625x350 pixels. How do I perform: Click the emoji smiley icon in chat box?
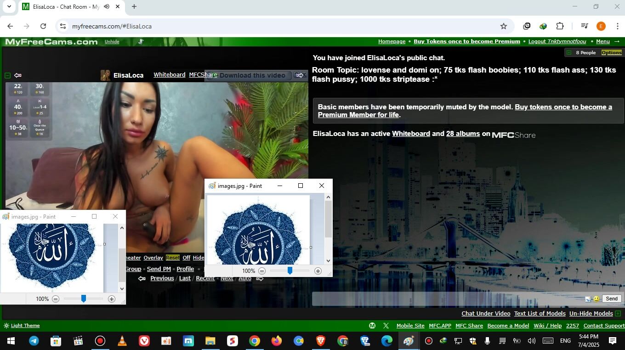[x=596, y=299]
